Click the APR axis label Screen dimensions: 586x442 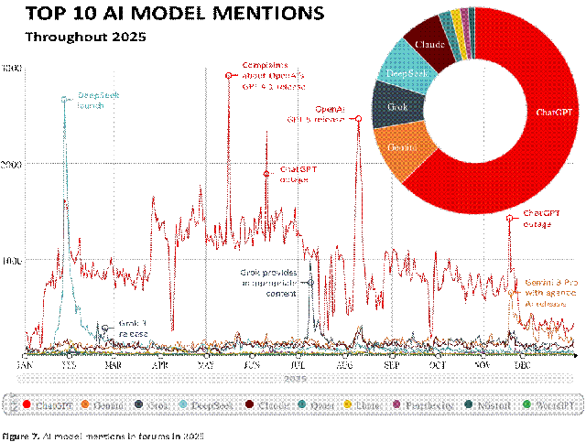point(160,364)
